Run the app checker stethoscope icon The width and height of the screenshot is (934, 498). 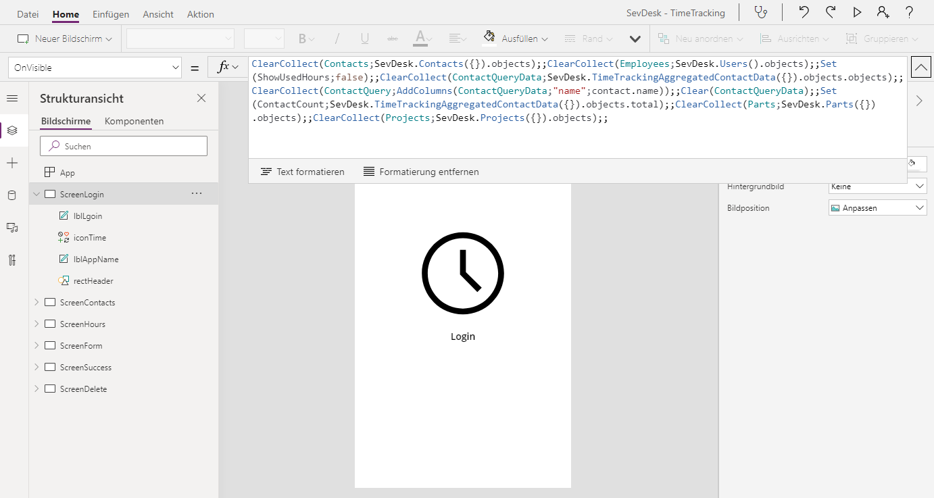[762, 12]
